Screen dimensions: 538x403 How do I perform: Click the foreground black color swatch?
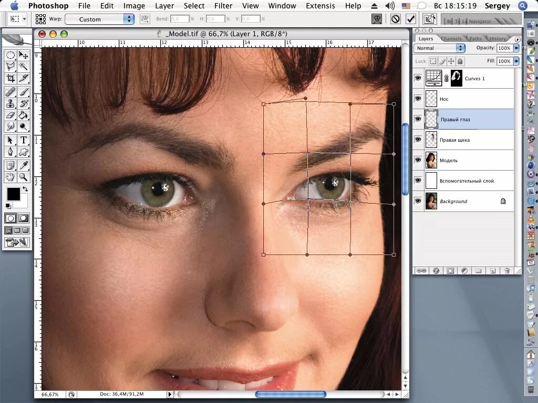click(14, 194)
